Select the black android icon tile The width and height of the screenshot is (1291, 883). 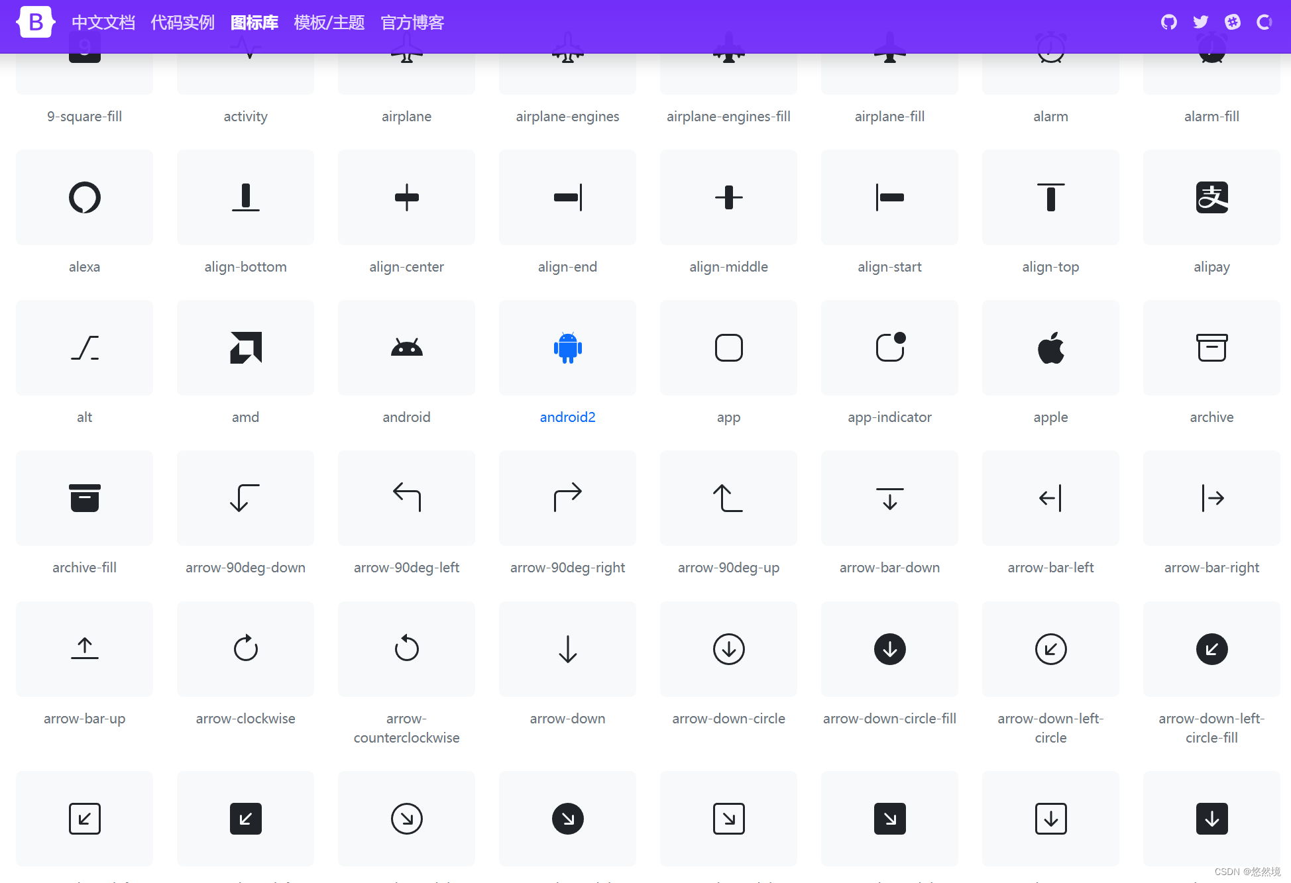(406, 348)
